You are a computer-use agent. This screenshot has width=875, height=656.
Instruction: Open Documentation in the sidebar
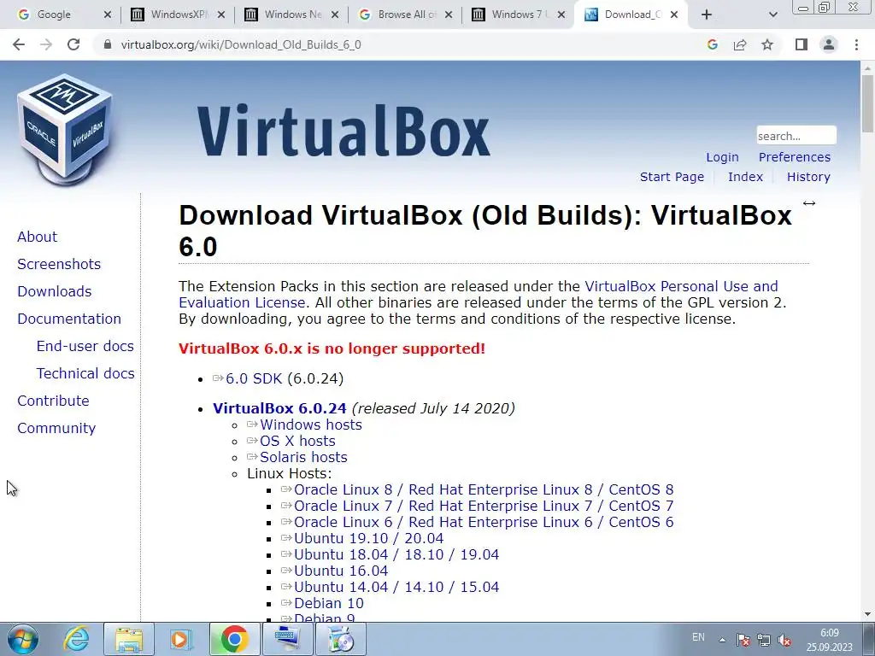69,319
